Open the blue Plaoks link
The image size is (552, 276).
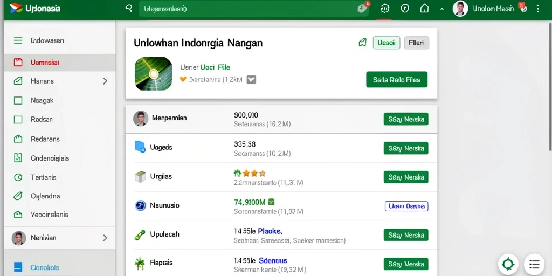point(270,231)
